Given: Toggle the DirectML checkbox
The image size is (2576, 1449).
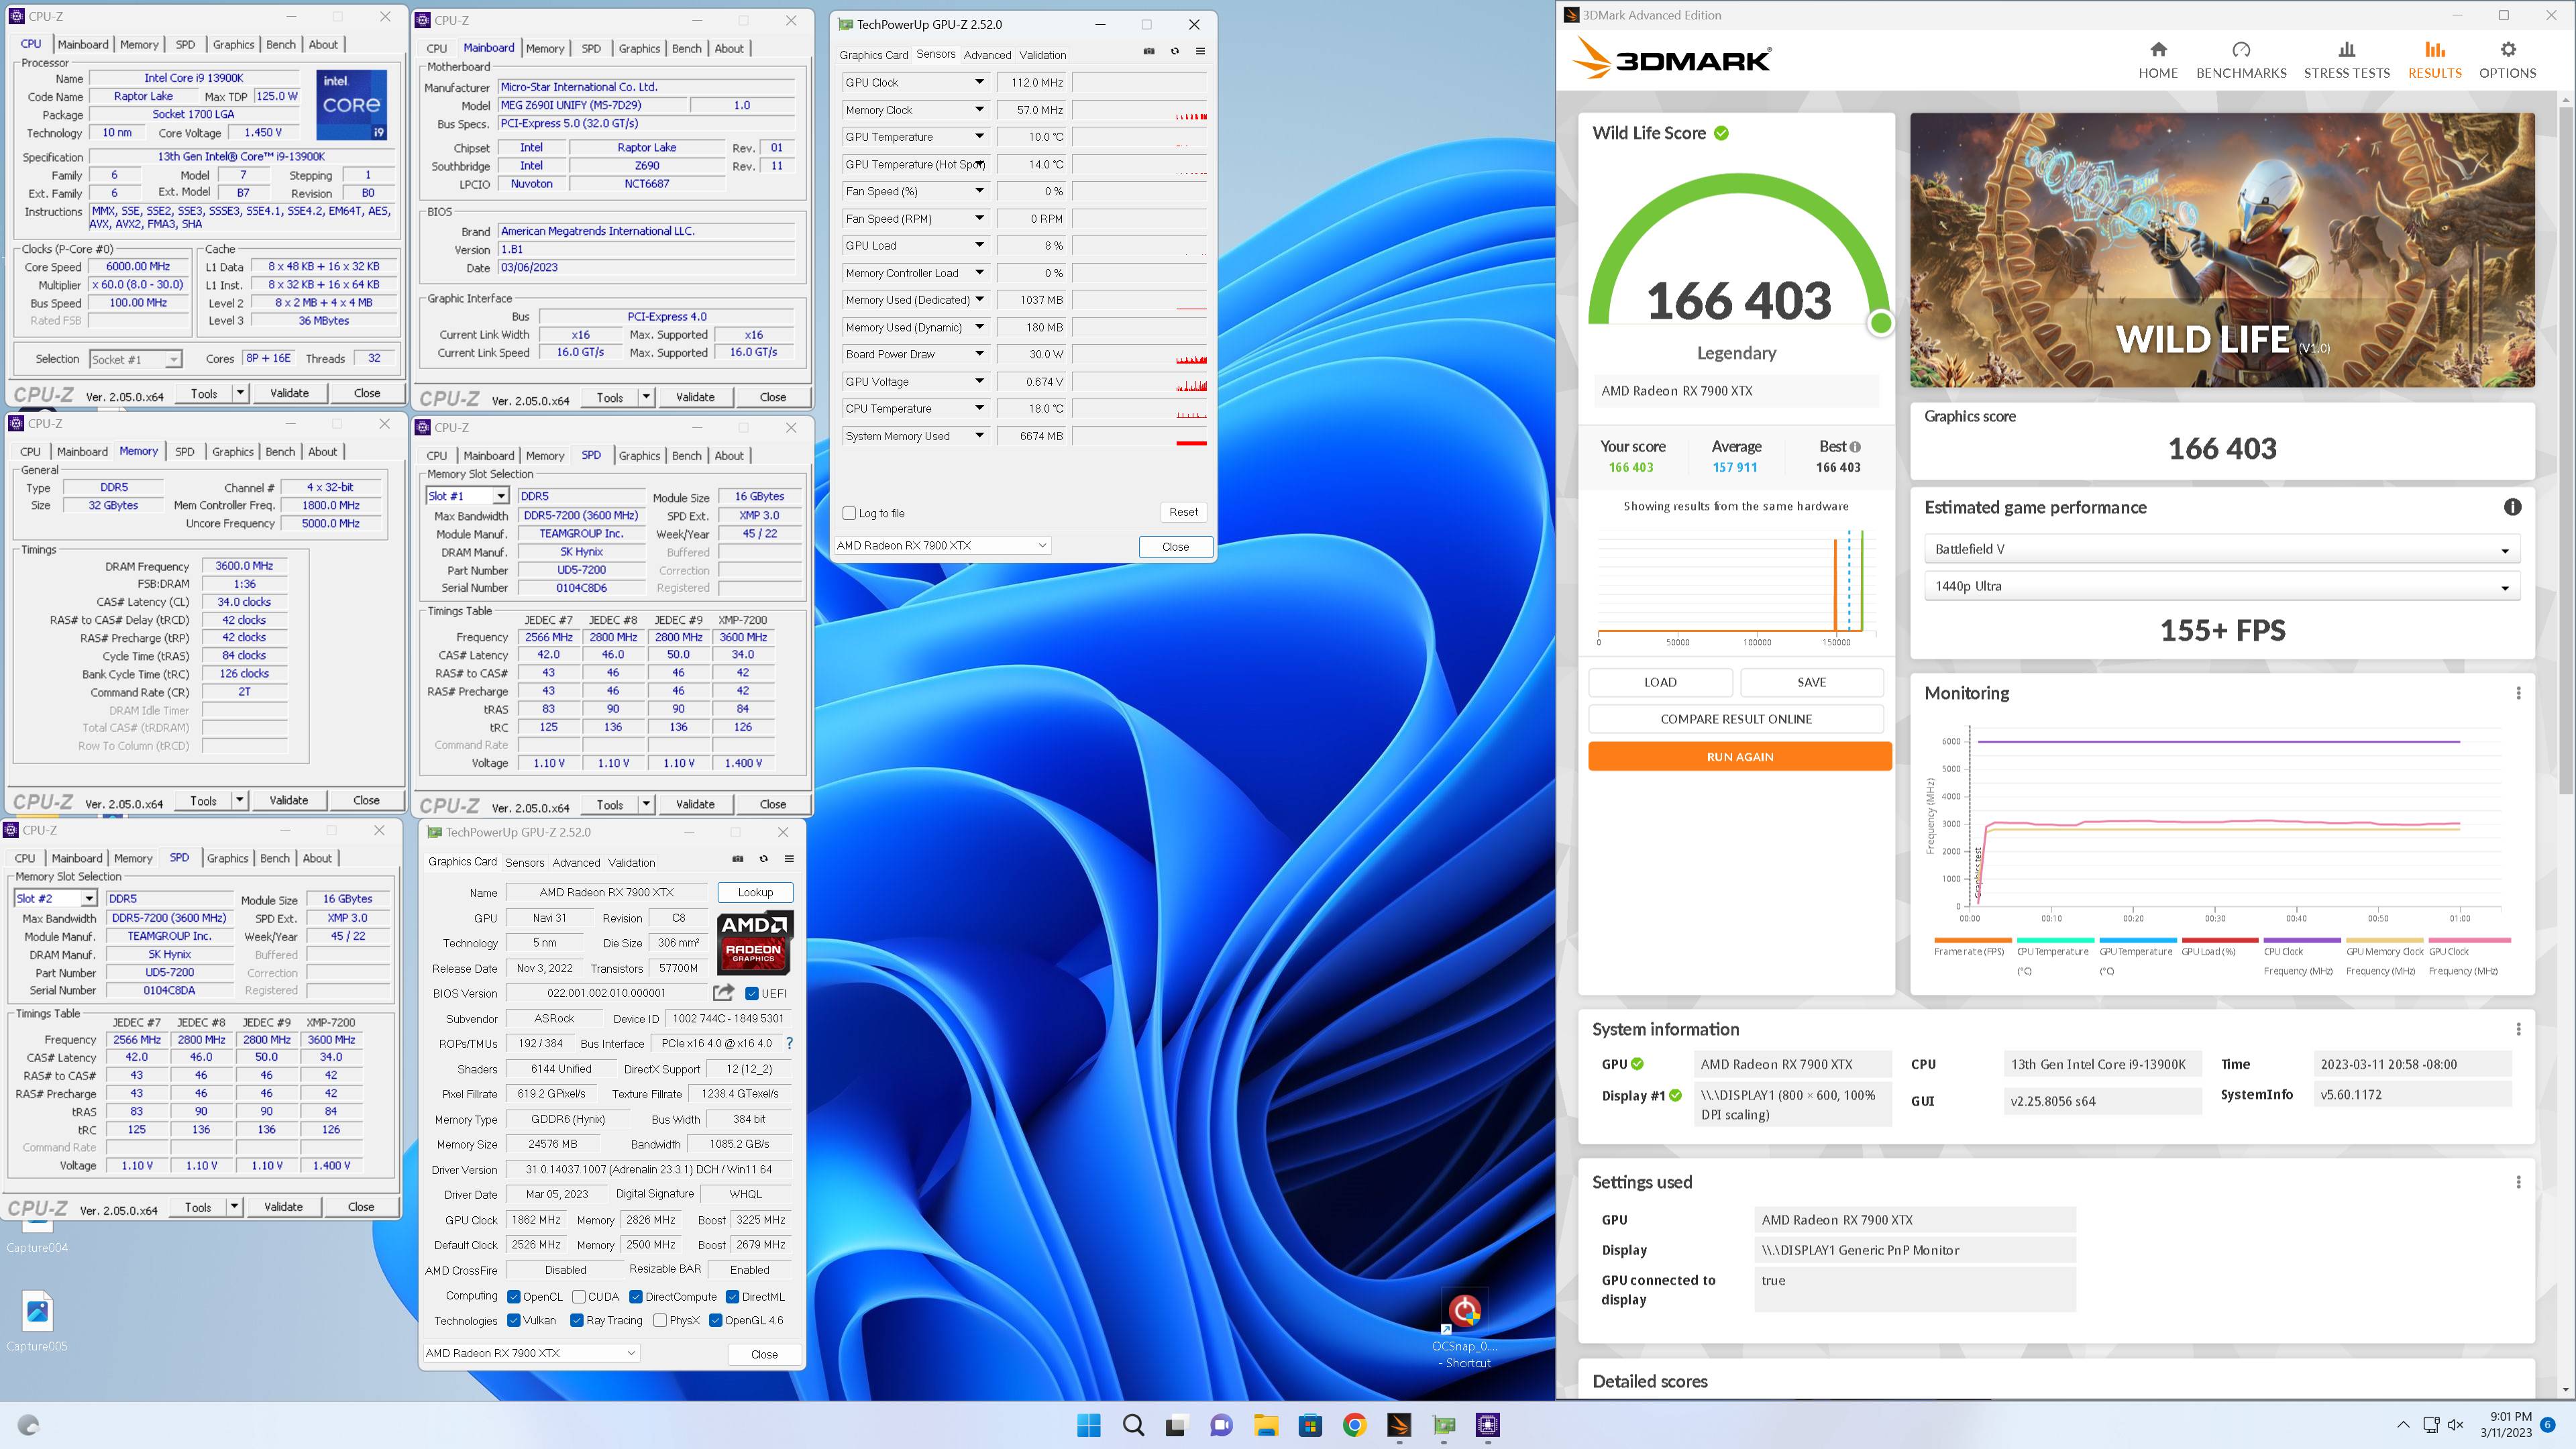Looking at the screenshot, I should pos(733,1297).
